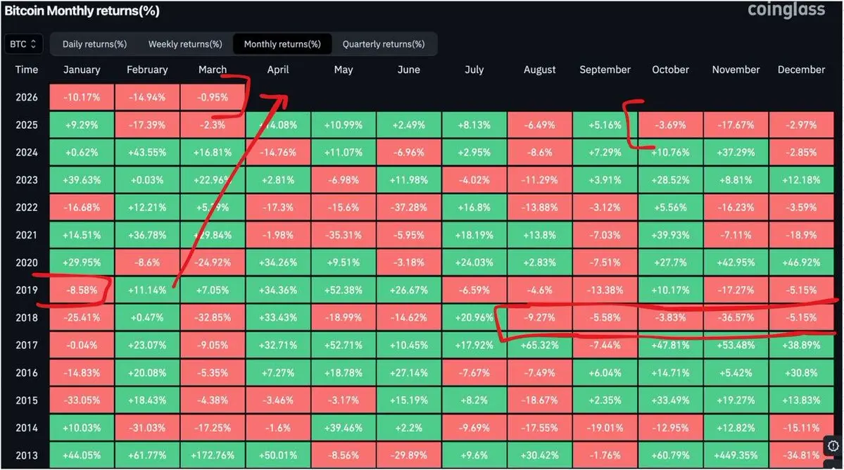
Task: Click the +172.76% March 2013 cell
Action: (213, 455)
